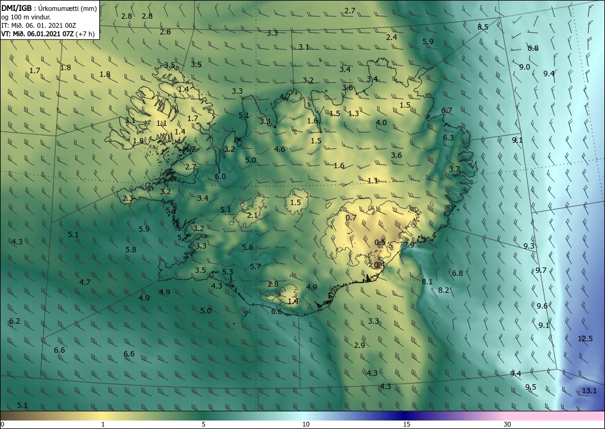Select the 5.6 value on the map

(x=247, y=247)
